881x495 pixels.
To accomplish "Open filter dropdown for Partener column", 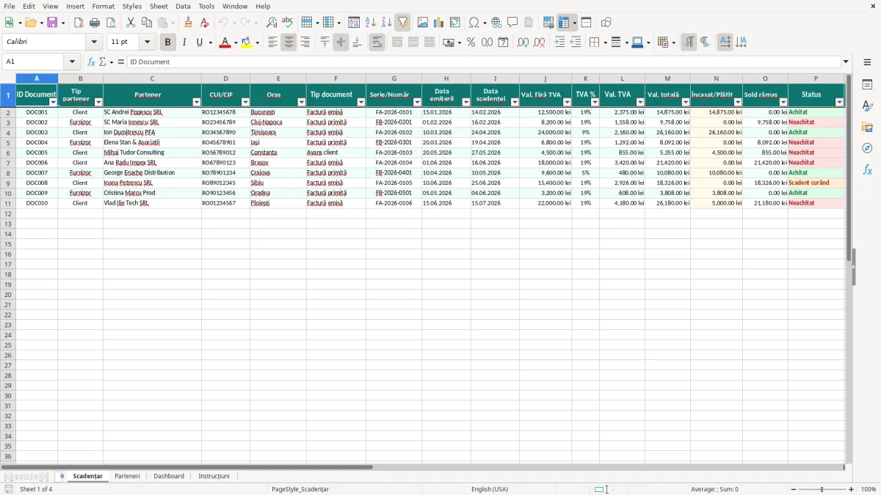I will pyautogui.click(x=196, y=103).
